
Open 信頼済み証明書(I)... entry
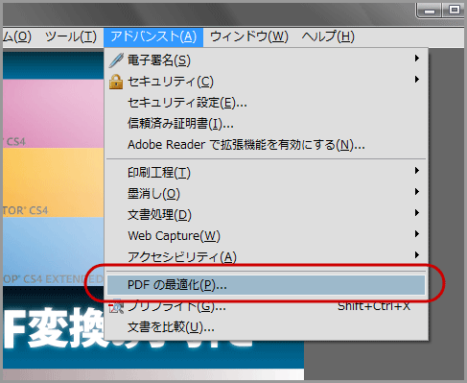tap(266, 124)
